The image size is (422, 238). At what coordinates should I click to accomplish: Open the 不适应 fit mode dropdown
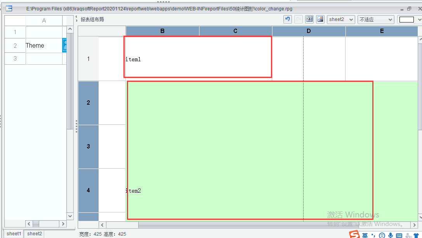tap(376, 19)
